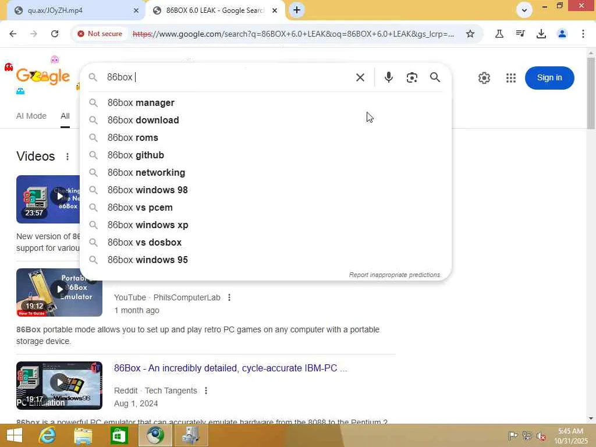Click the Not secure site info chip
Image resolution: width=596 pixels, height=447 pixels.
(x=100, y=34)
